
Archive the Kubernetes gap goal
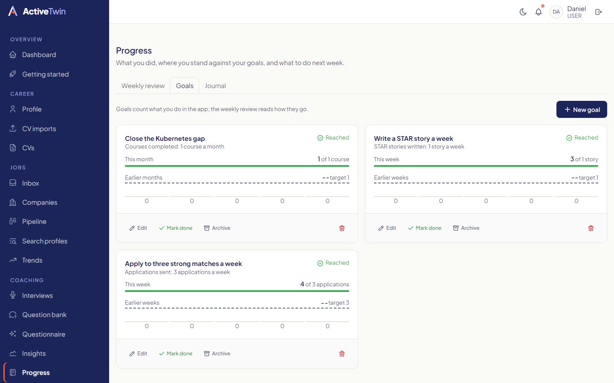pos(217,228)
